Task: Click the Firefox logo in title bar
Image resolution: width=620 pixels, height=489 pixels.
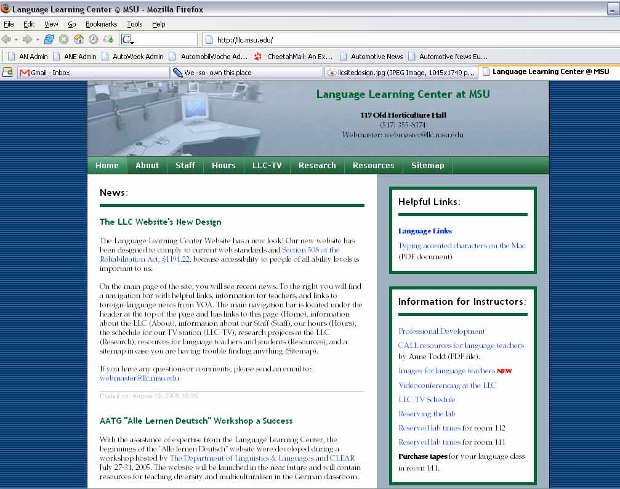Action: [6, 8]
